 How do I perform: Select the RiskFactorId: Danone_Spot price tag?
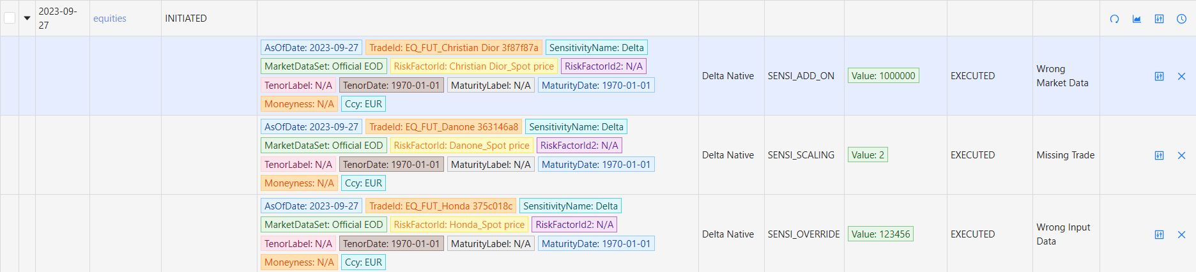click(461, 146)
